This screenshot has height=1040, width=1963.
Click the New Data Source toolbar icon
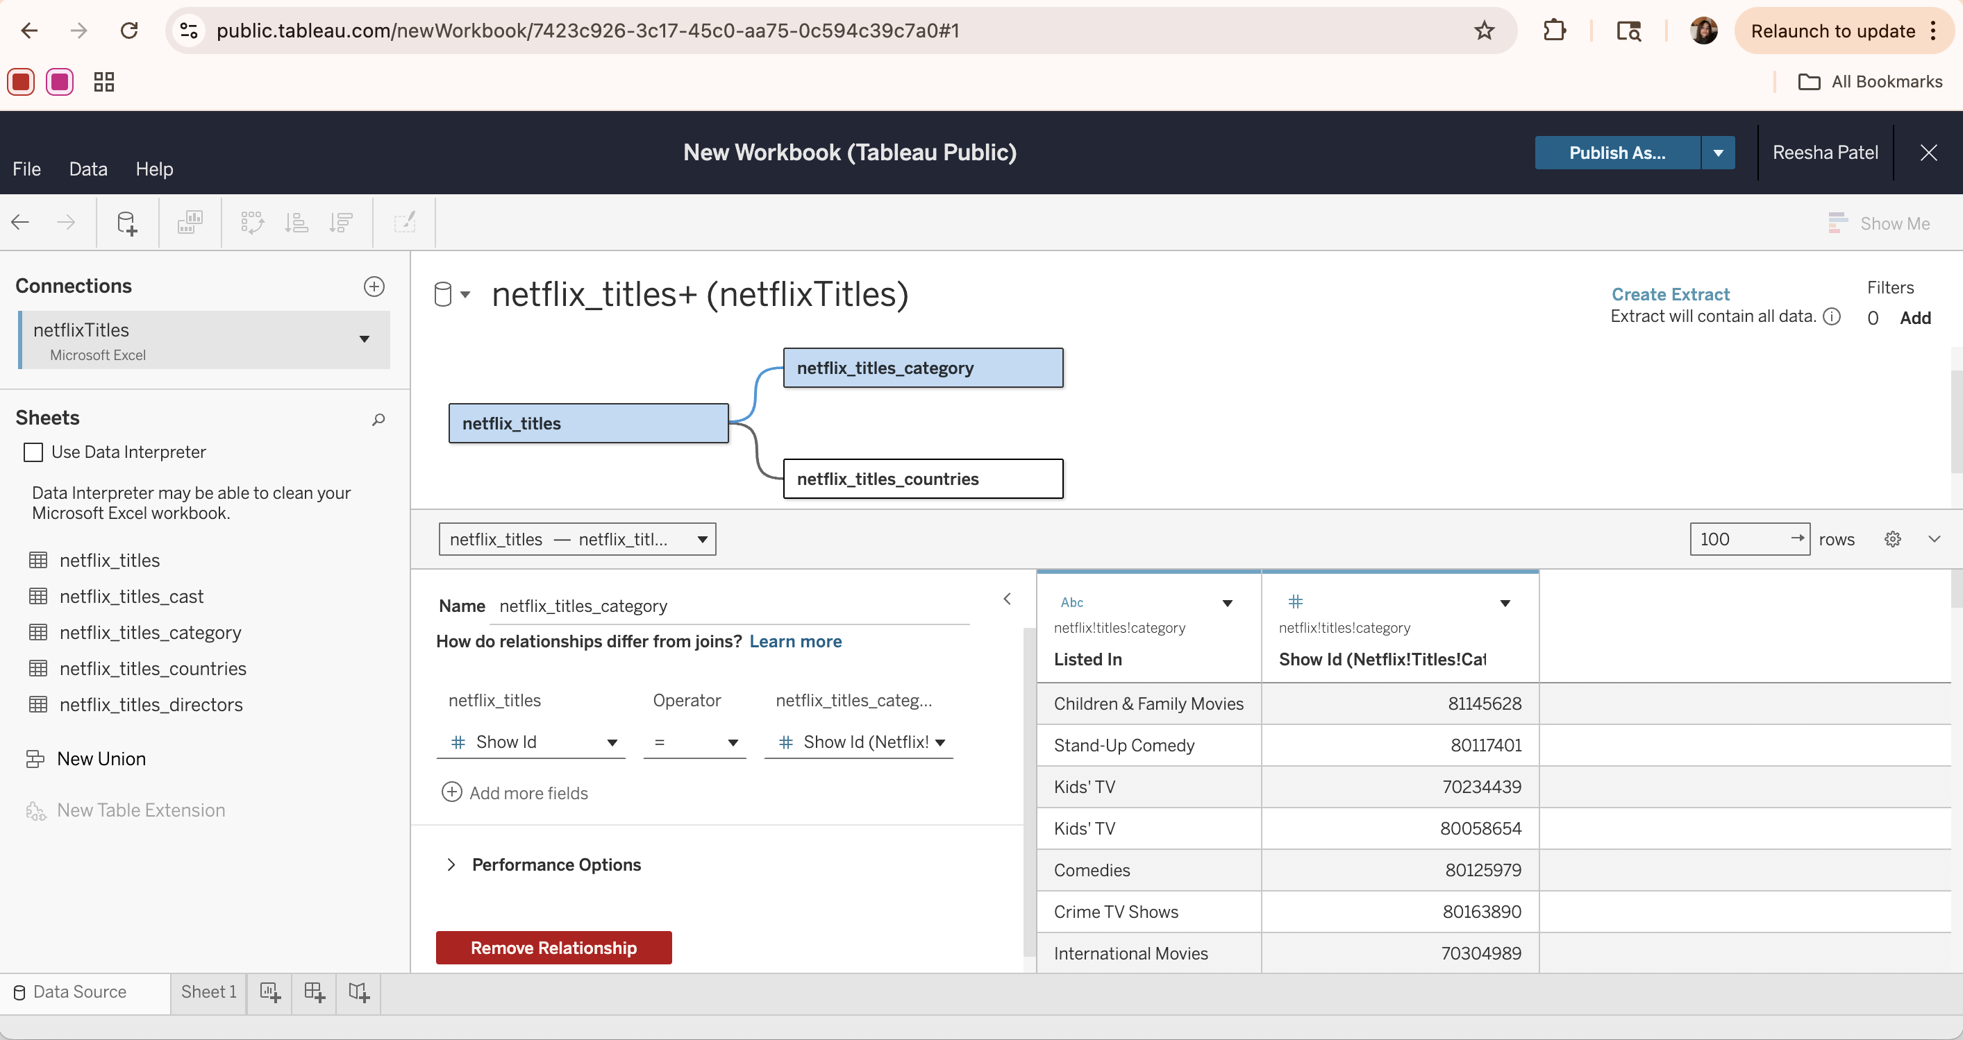click(x=126, y=222)
